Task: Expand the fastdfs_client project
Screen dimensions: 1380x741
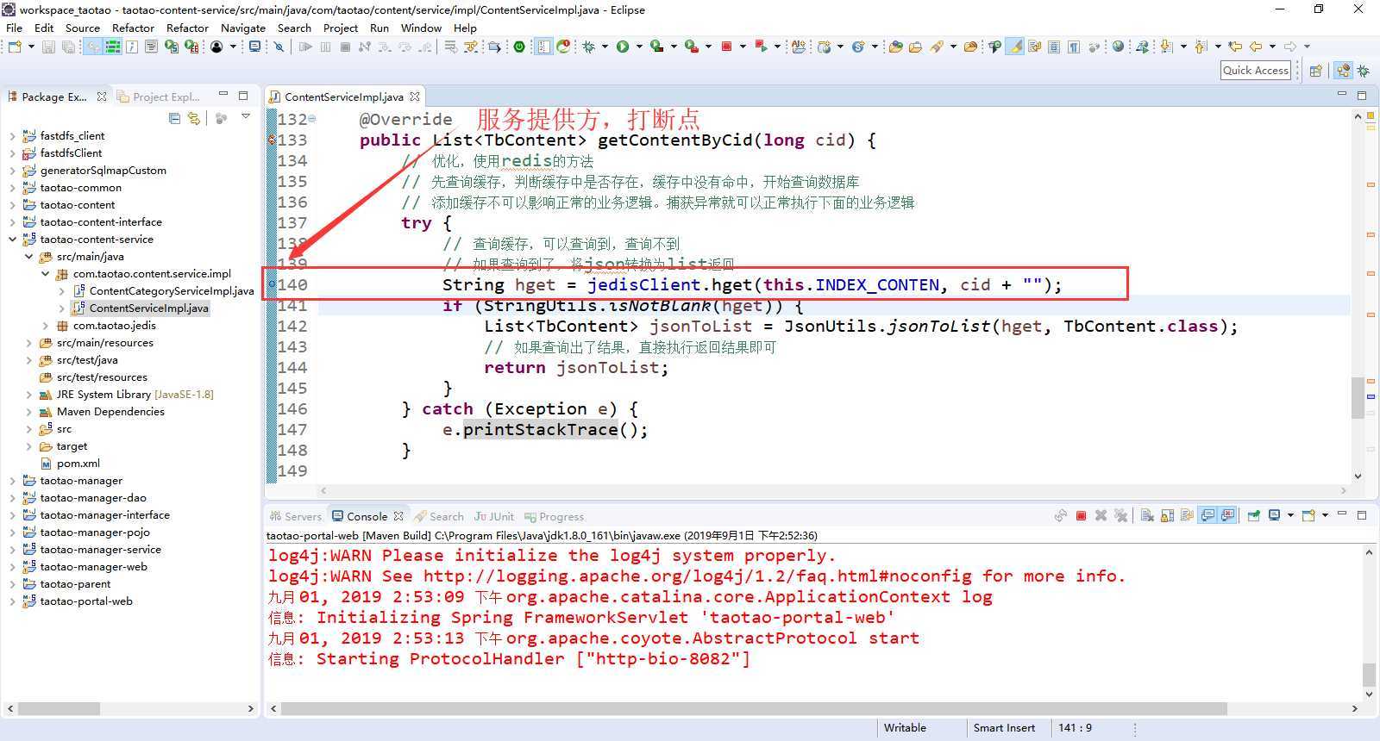Action: tap(12, 135)
